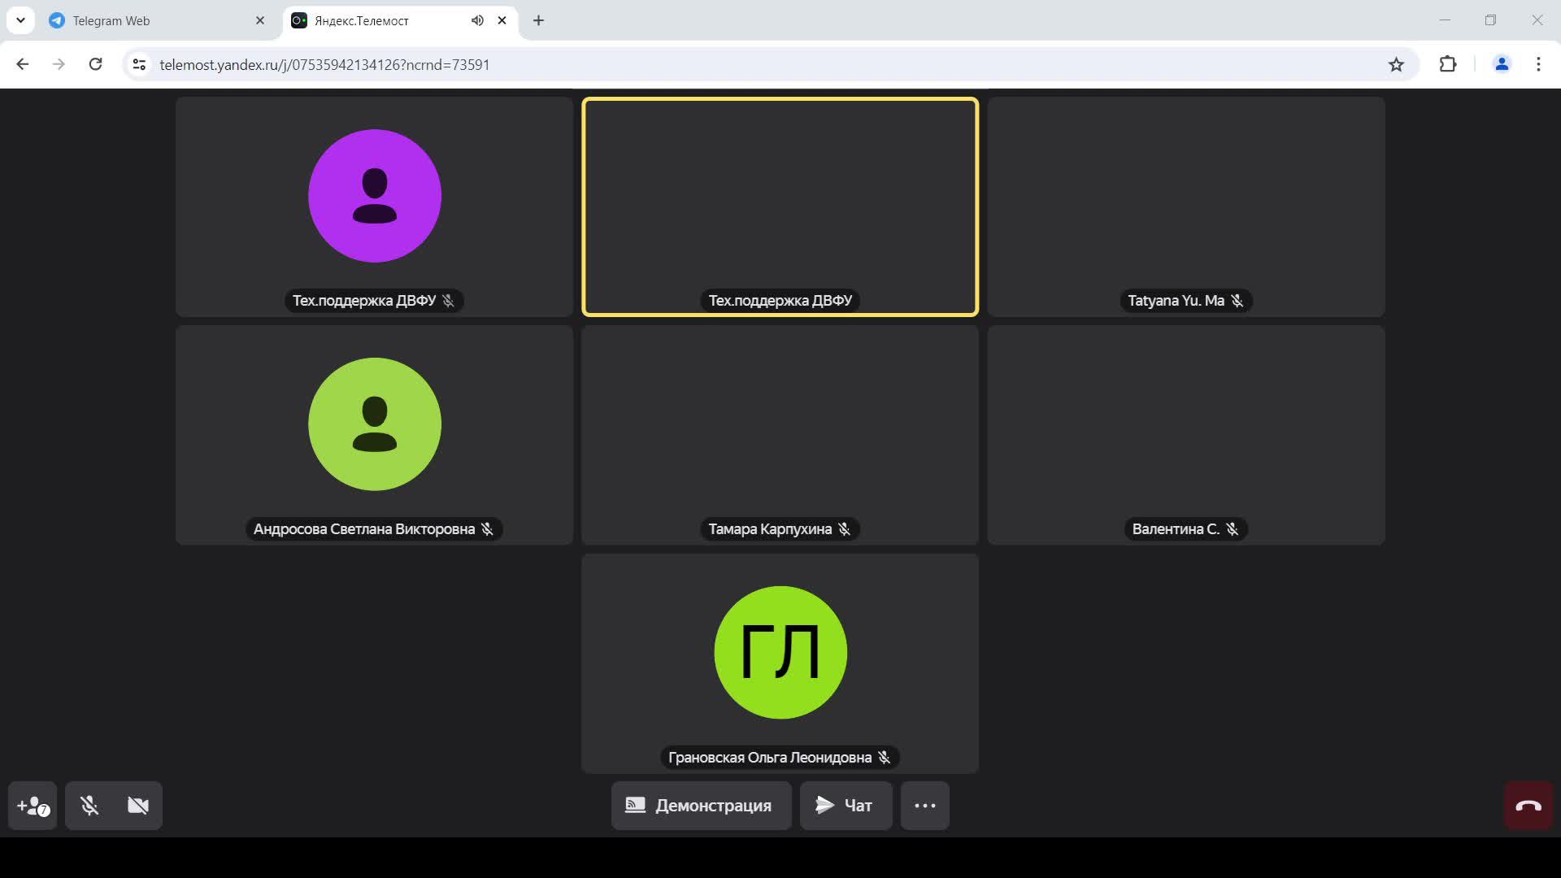Open the Chrome three-dot menu

(1537, 64)
